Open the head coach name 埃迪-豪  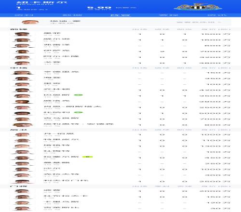click(65, 21)
